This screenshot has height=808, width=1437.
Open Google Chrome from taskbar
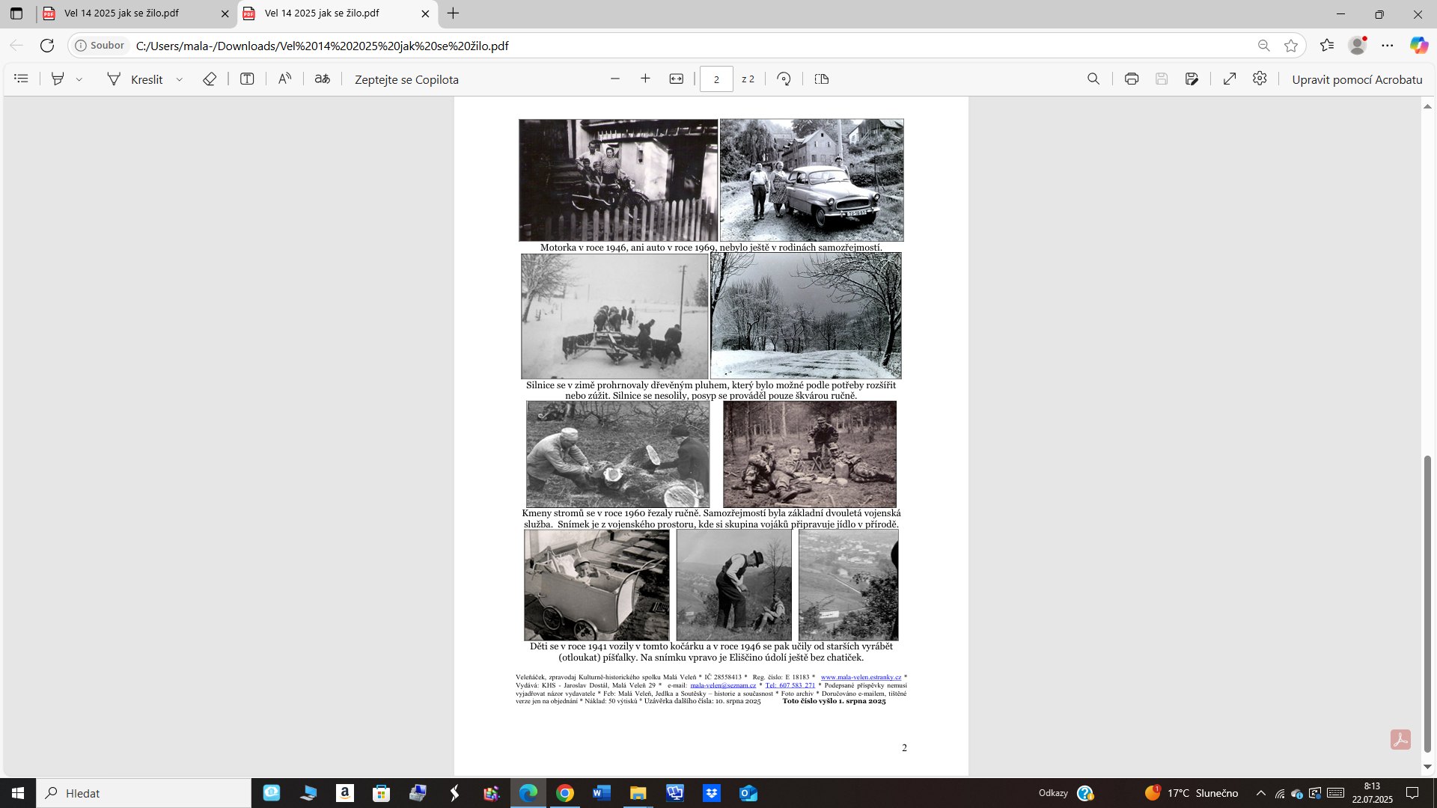[565, 793]
